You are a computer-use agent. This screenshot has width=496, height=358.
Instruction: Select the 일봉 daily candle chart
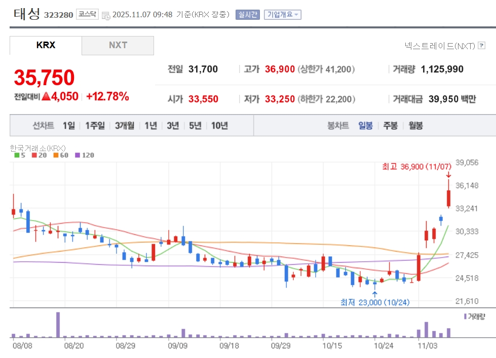tap(365, 126)
